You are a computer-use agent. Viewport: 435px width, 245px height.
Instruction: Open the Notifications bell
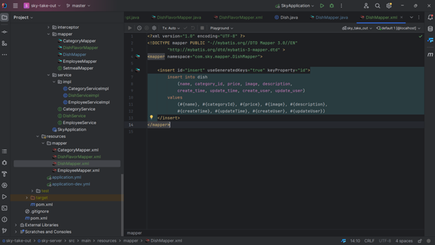[430, 17]
